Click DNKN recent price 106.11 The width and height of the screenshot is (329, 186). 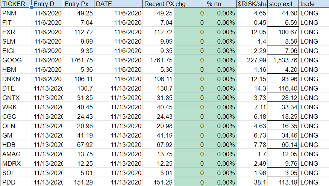(x=158, y=79)
